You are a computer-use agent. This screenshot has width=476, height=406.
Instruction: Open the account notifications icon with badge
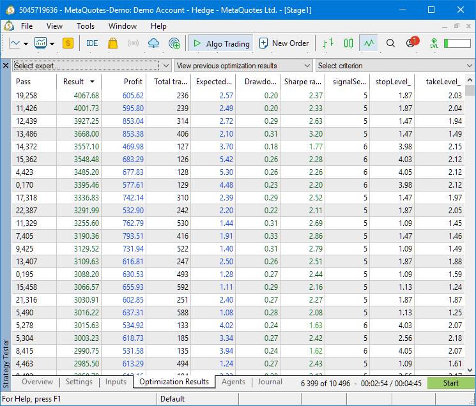[411, 43]
